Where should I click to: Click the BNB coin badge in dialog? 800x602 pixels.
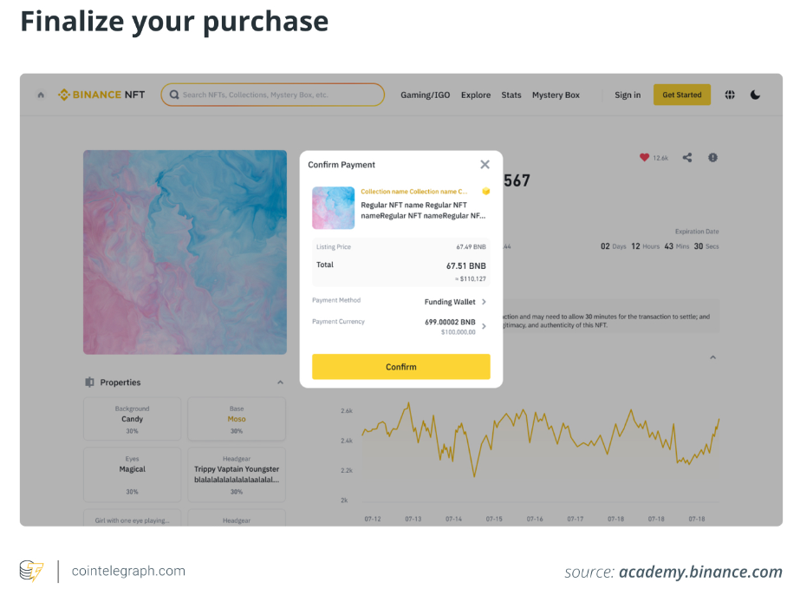(486, 191)
